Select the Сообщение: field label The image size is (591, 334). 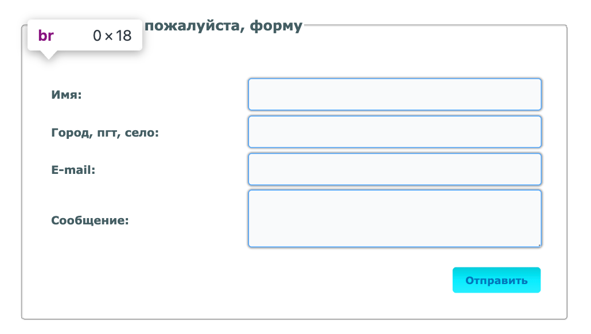point(91,219)
